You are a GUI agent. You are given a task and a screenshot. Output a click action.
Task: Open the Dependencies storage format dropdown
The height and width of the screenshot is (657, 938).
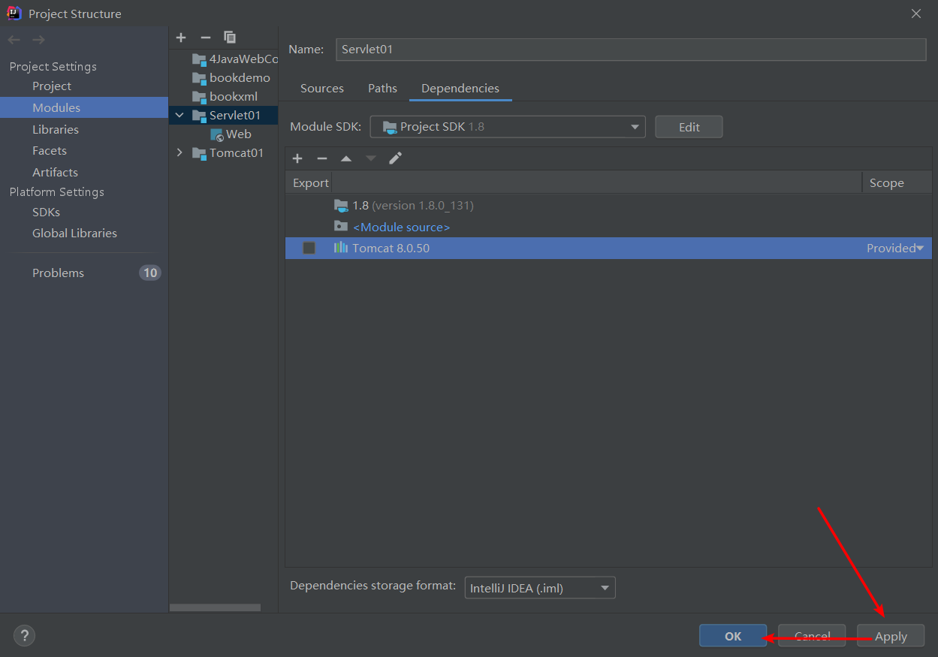pos(540,588)
